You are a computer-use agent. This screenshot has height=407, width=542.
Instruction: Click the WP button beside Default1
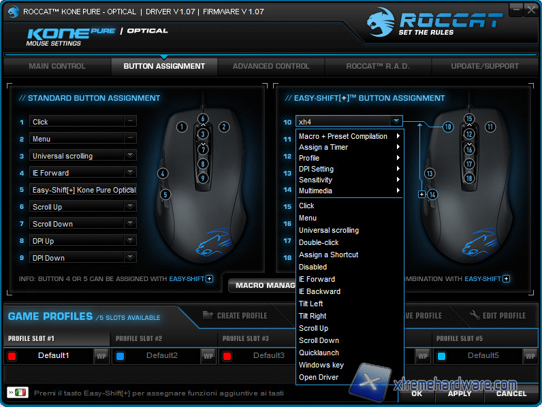(101, 355)
